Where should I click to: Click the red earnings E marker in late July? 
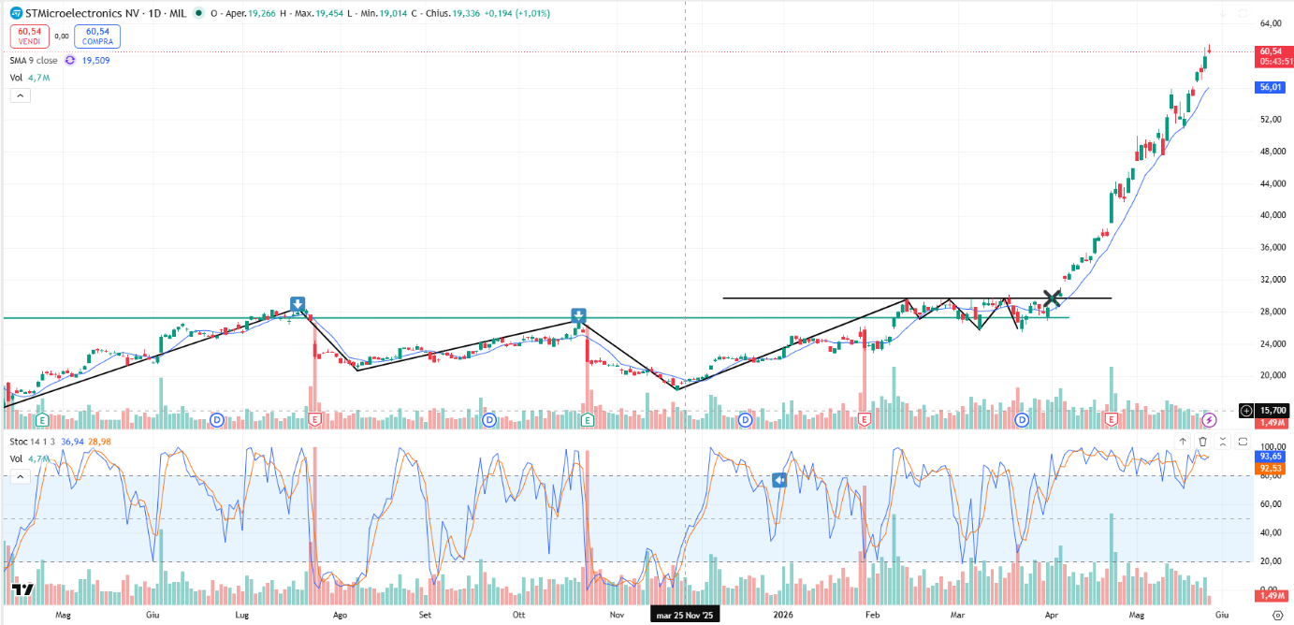click(314, 420)
